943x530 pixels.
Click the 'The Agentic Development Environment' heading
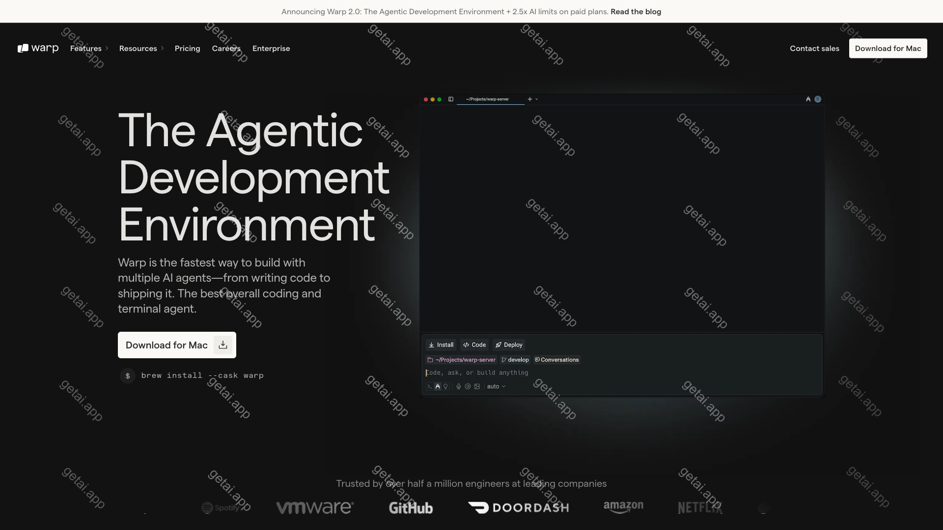click(x=254, y=177)
